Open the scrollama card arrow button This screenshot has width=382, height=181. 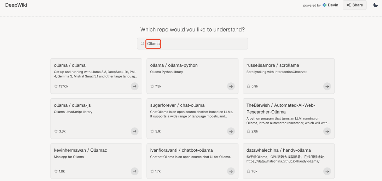(x=327, y=86)
